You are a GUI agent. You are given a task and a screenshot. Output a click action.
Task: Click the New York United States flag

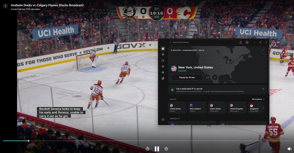(174, 68)
